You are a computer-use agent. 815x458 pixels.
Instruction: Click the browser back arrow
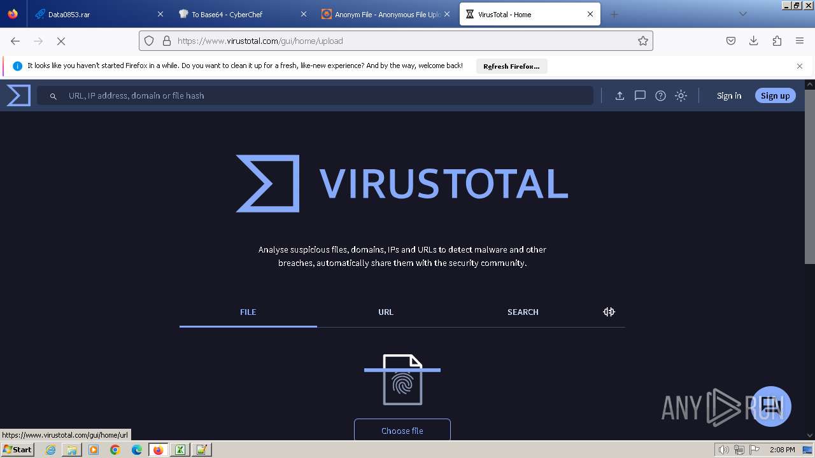(x=15, y=41)
